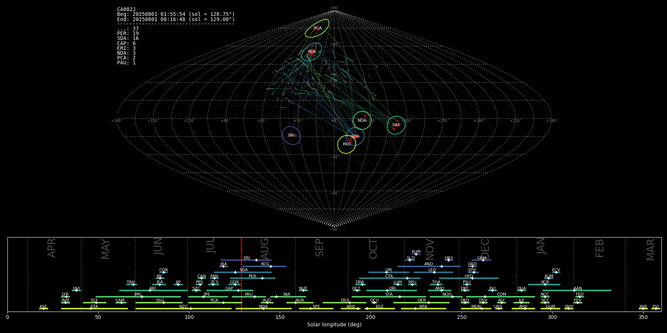Click the SSG shower bar in the timeline
The image size is (667, 333).
pos(159,303)
